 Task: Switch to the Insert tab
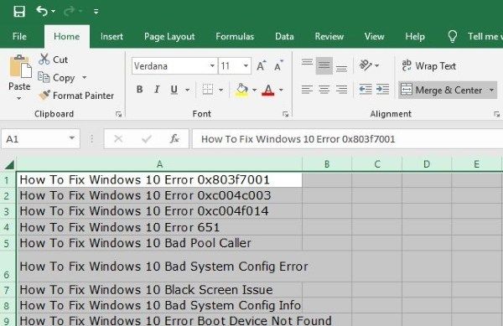point(111,36)
